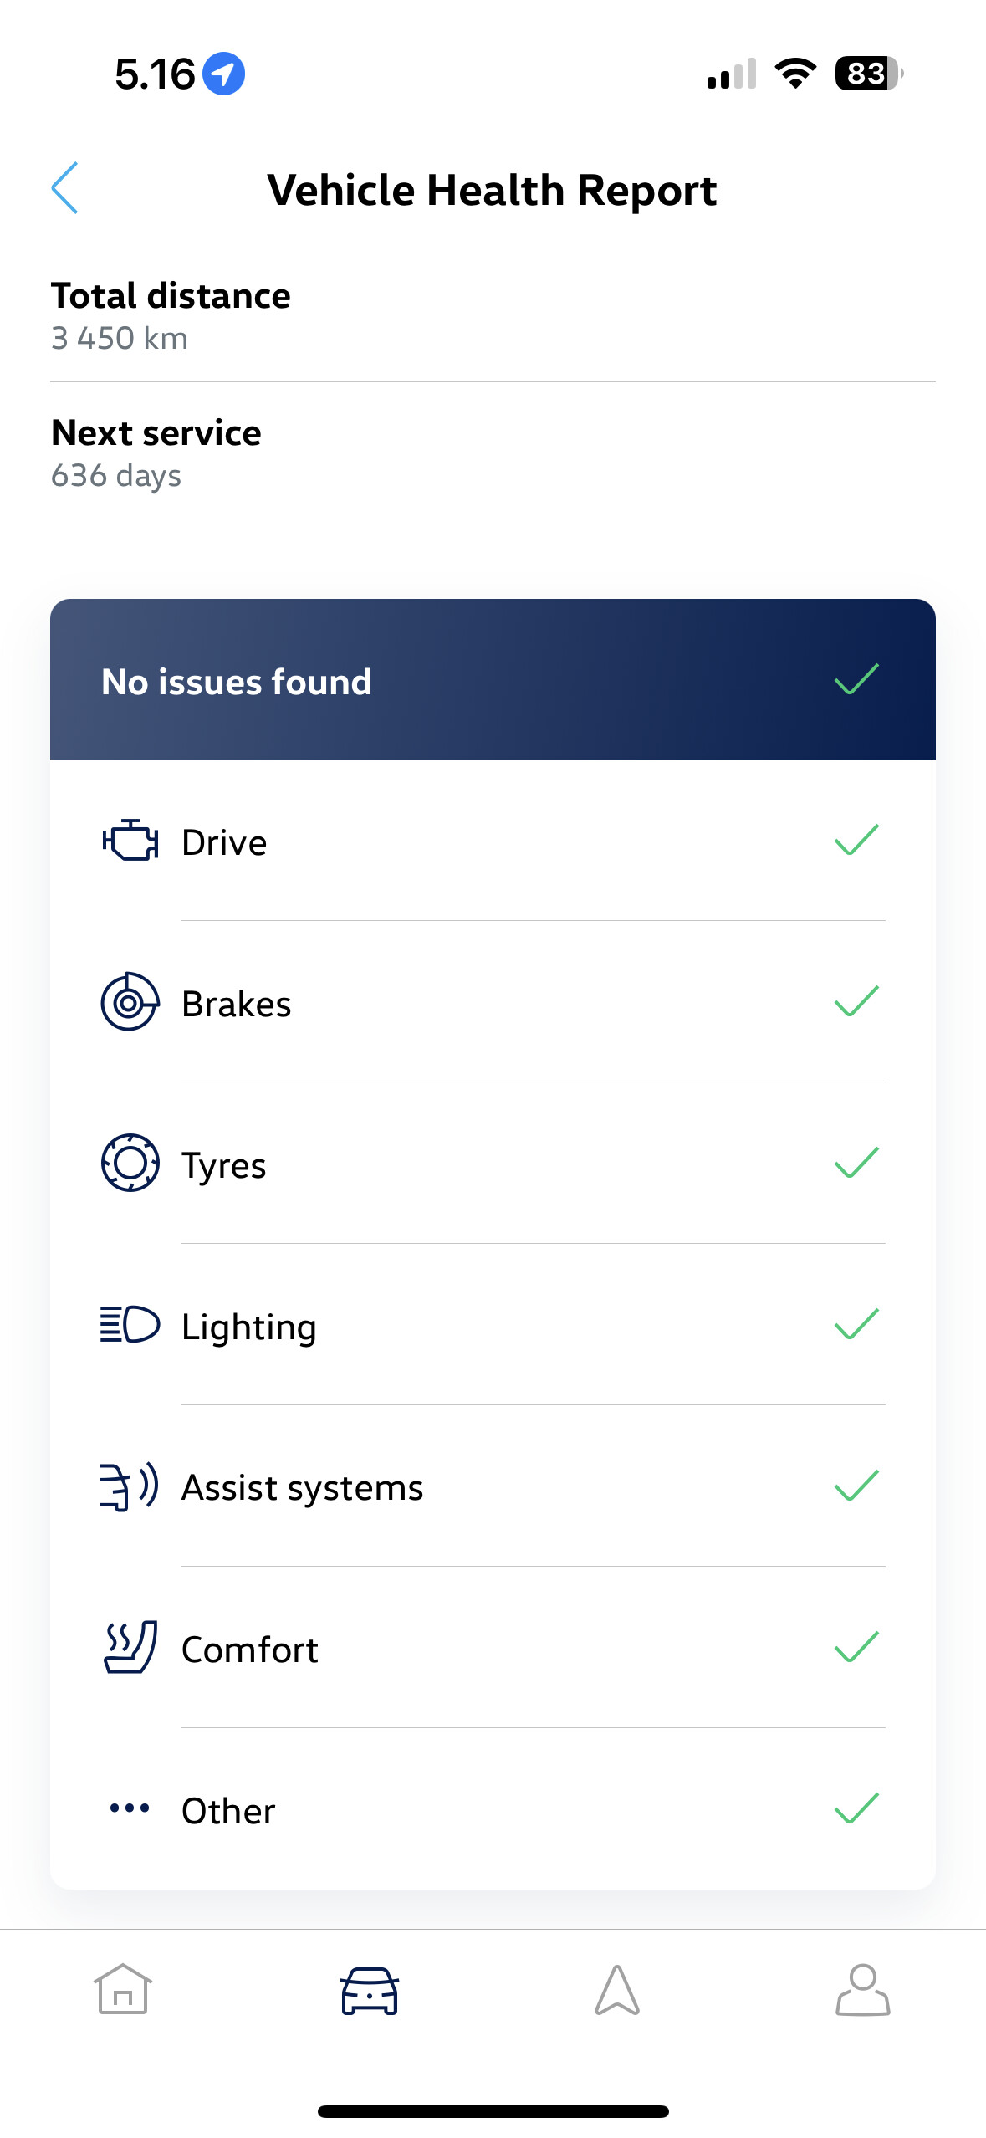Tap the back arrow chevron
986x2138 pixels.
[65, 188]
